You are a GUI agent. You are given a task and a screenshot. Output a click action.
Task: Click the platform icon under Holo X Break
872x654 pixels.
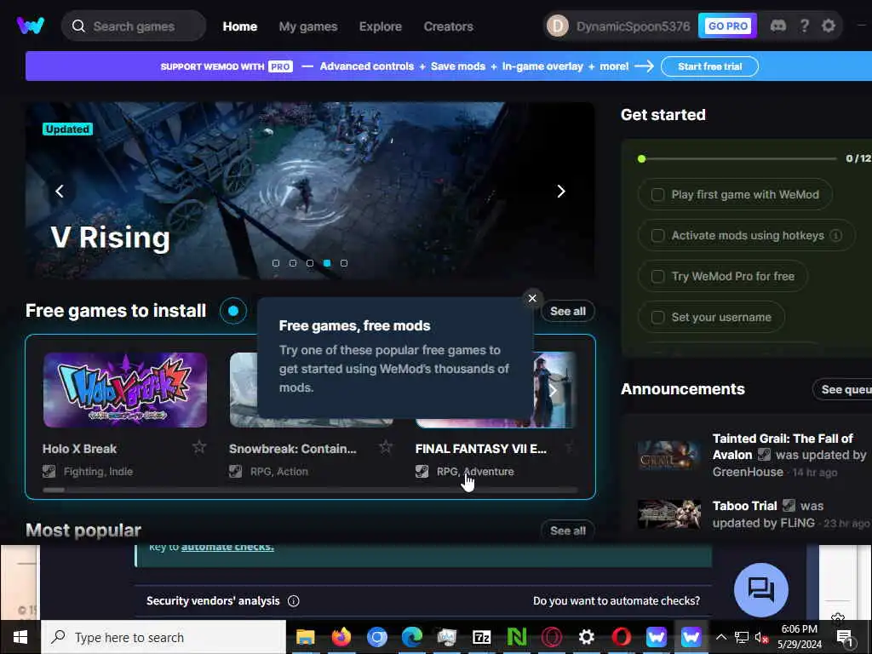click(x=49, y=472)
